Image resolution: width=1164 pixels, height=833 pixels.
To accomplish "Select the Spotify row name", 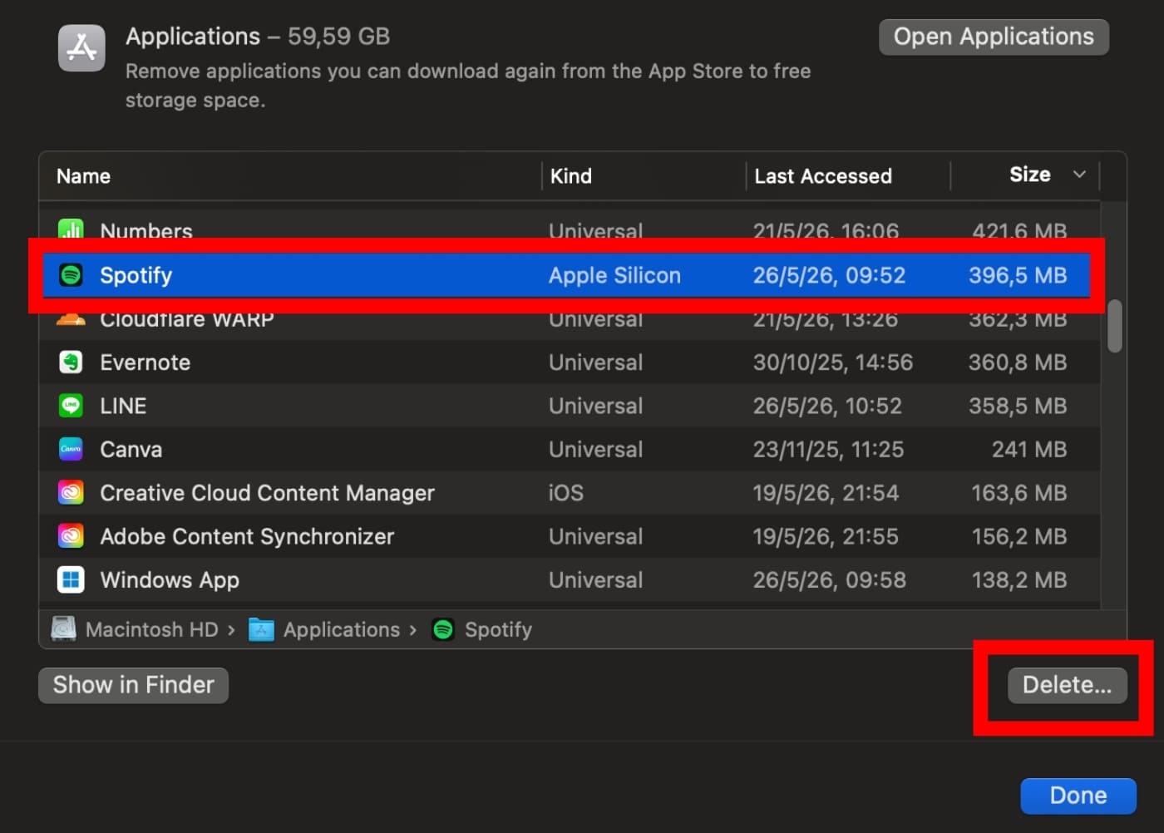I will 136,275.
